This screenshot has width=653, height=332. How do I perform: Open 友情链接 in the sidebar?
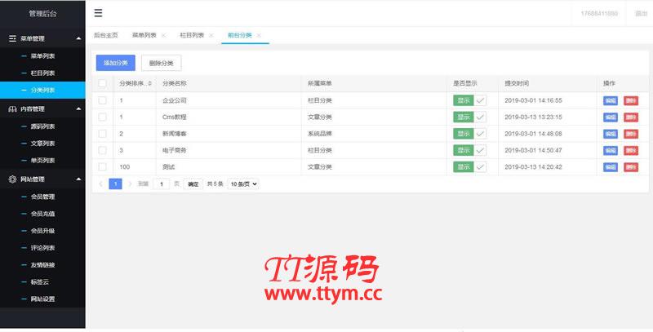click(x=42, y=265)
